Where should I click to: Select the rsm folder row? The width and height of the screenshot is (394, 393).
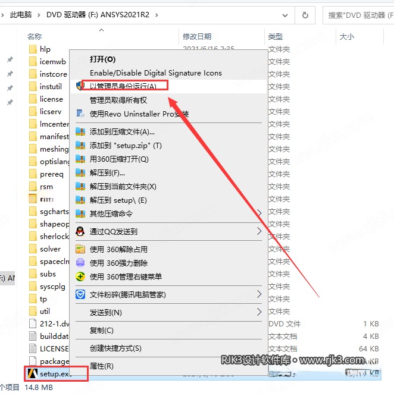[48, 187]
